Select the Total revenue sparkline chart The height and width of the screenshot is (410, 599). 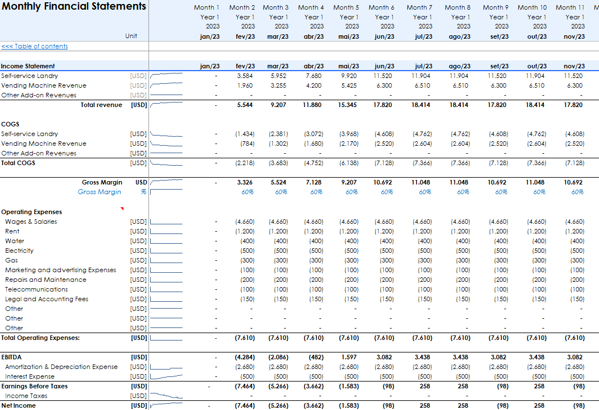tap(166, 105)
